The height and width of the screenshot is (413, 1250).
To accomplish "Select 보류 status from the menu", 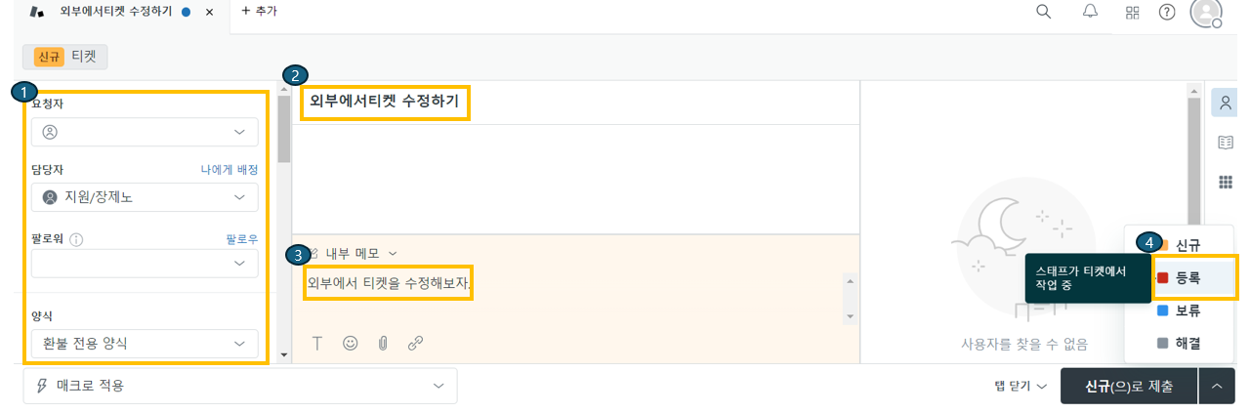I will tap(1187, 310).
